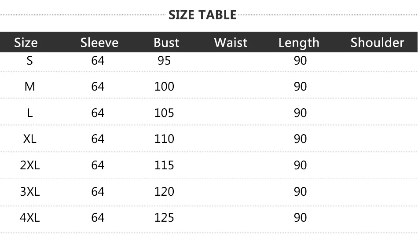The image size is (418, 234).
Task: Click the sleeve value in 2XL row
Action: click(98, 165)
